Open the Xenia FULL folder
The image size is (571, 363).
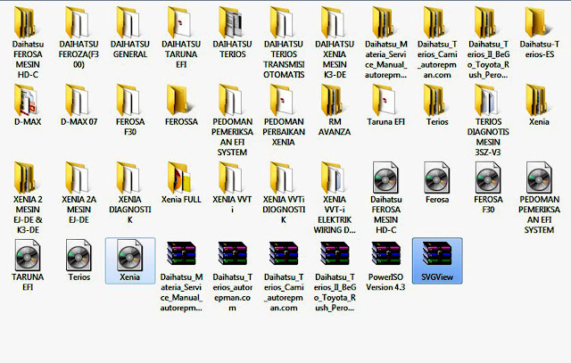181,183
